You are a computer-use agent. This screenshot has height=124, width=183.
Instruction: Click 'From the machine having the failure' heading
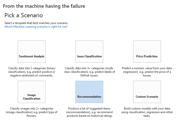point(44,6)
